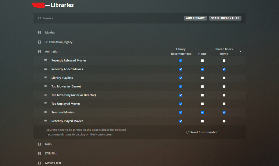This screenshot has height=166, width=279.
Task: Uncheck Shared Users' Home for Seasonal Movies
Action: click(x=224, y=112)
